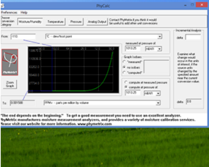
Task: Click the PhyCalc title bar app icon
Action: point(2,6)
